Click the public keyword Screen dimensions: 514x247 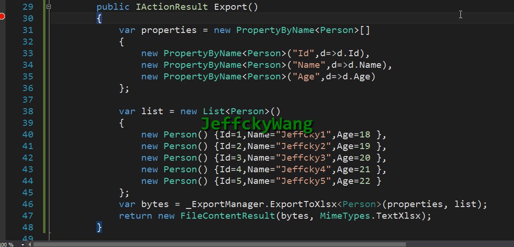(113, 7)
